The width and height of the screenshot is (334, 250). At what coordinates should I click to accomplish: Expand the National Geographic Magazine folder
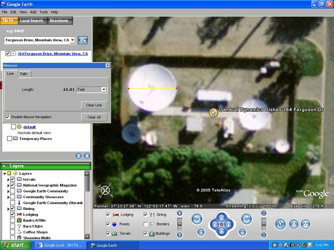click(x=8, y=185)
